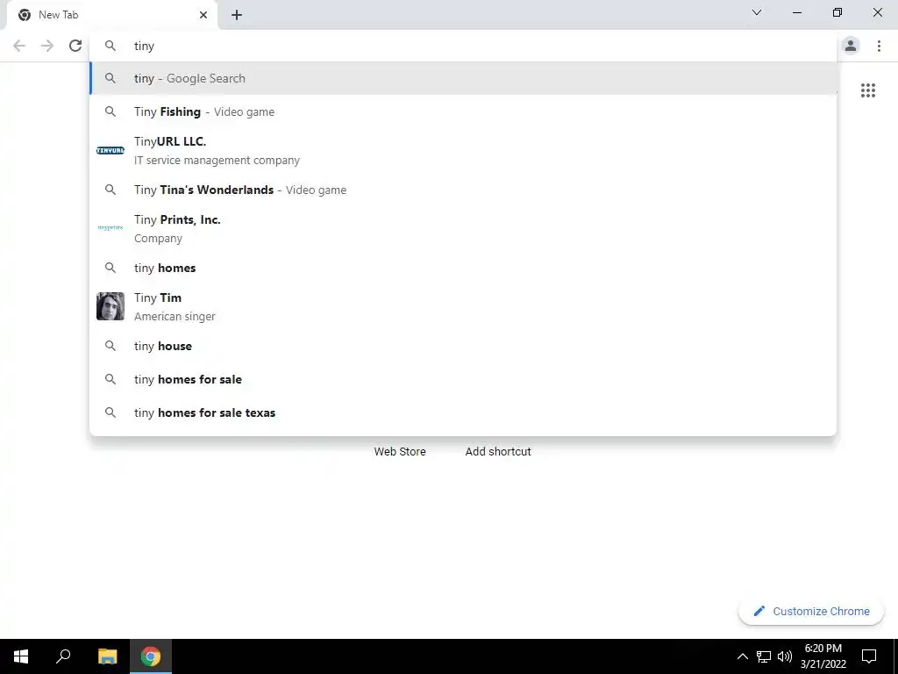The width and height of the screenshot is (898, 674).
Task: Open the notification center icon
Action: point(869,656)
